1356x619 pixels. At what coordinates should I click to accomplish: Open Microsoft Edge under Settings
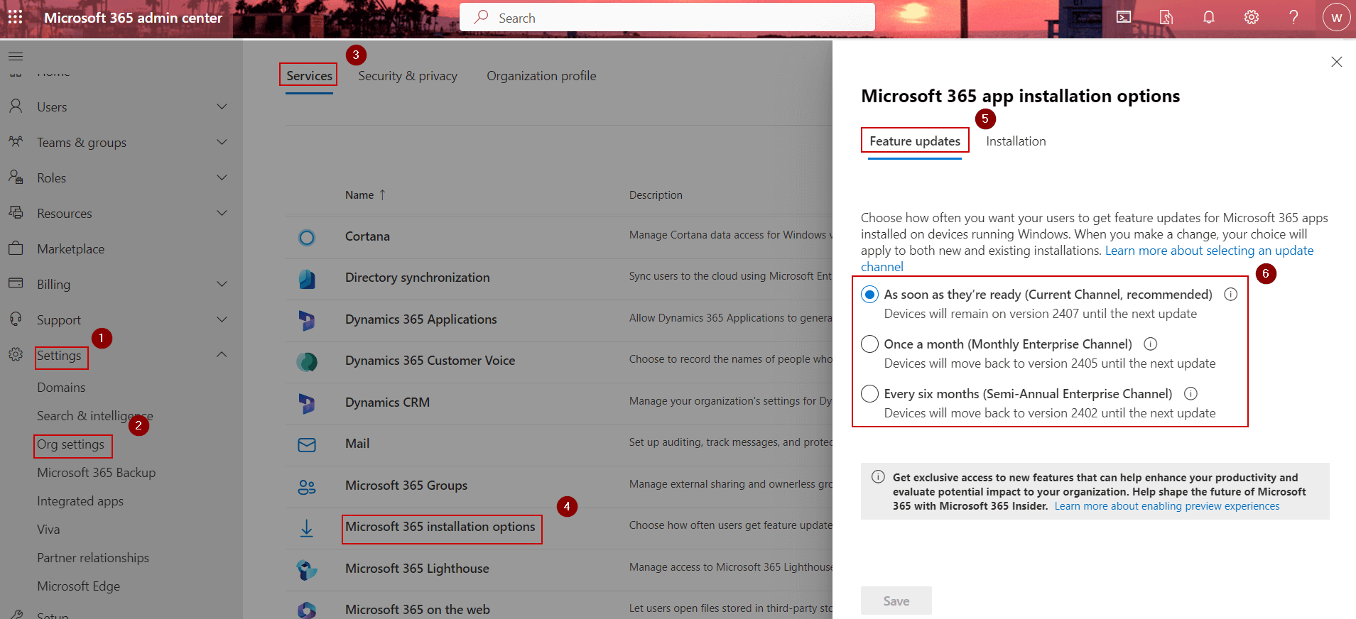pos(78,586)
